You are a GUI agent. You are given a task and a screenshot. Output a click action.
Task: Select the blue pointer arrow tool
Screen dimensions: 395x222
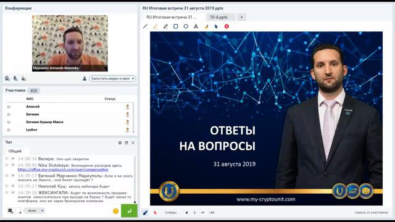click(216, 26)
